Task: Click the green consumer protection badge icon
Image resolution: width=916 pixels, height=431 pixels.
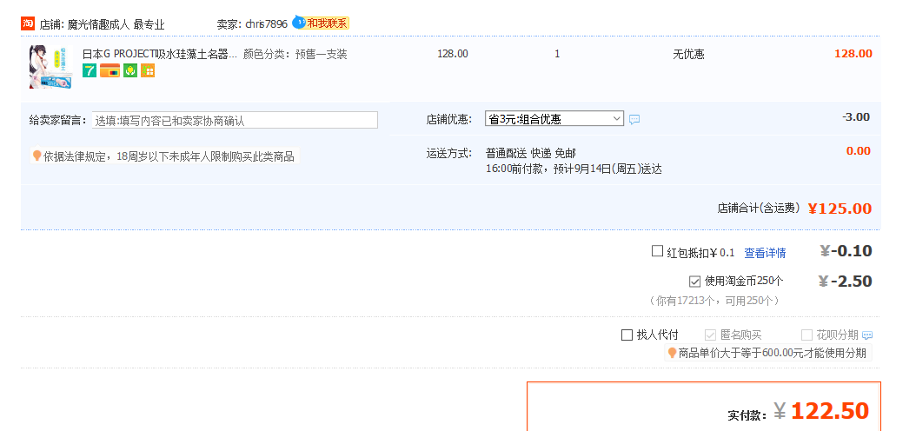Action: coord(129,71)
